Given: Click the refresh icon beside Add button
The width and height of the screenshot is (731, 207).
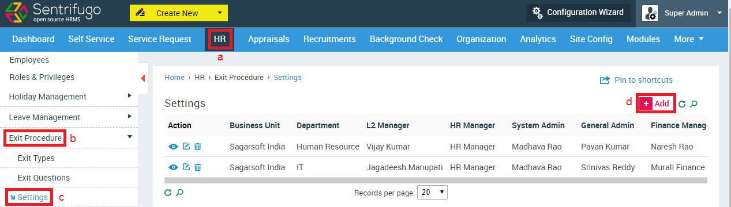Looking at the screenshot, I should 682,104.
